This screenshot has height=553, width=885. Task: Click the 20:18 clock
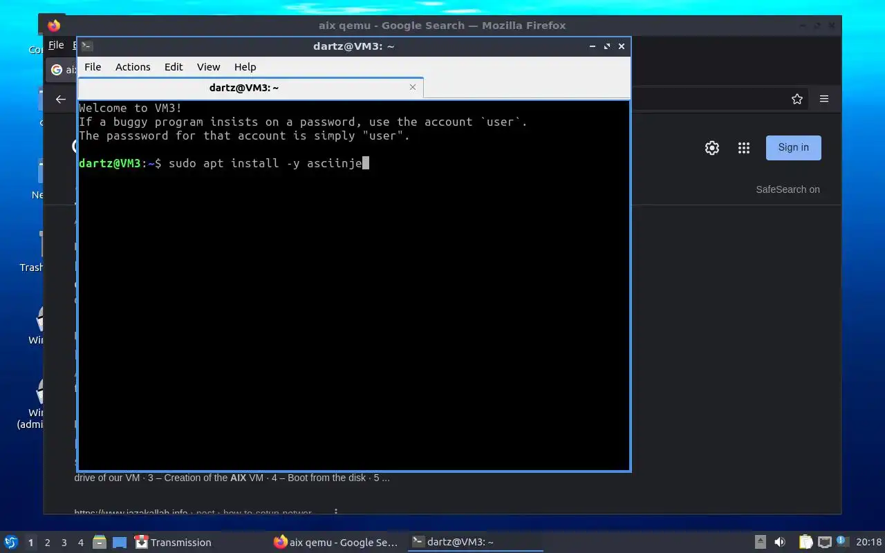868,543
